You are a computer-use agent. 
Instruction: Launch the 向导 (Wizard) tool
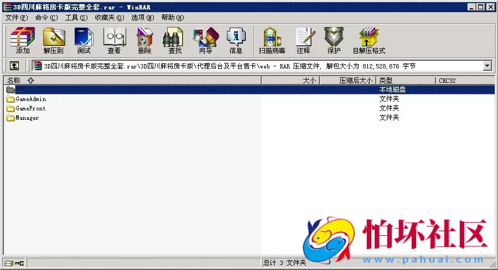tap(205, 40)
